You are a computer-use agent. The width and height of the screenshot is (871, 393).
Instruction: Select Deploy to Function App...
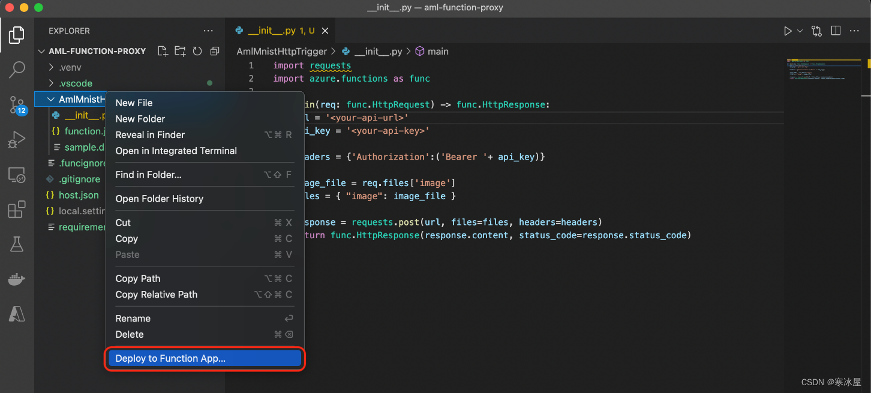tap(205, 358)
